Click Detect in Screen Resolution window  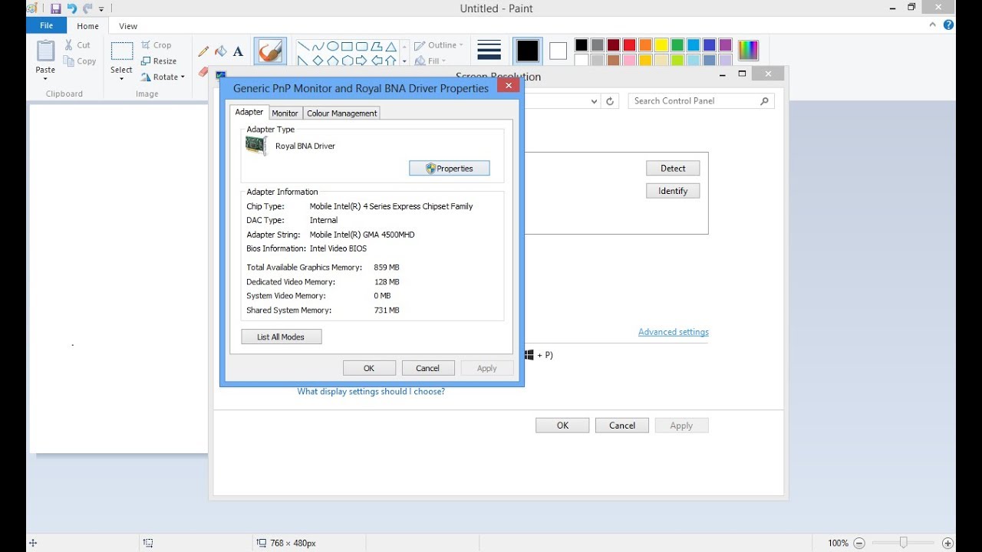tap(673, 168)
